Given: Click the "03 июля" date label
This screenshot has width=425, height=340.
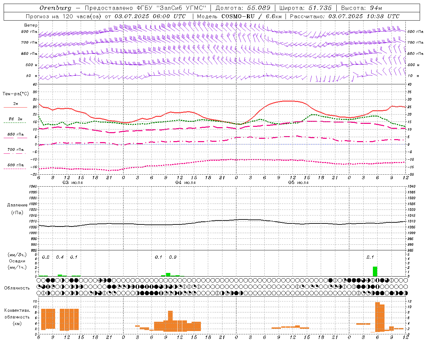Looking at the screenshot, I should tap(73, 183).
